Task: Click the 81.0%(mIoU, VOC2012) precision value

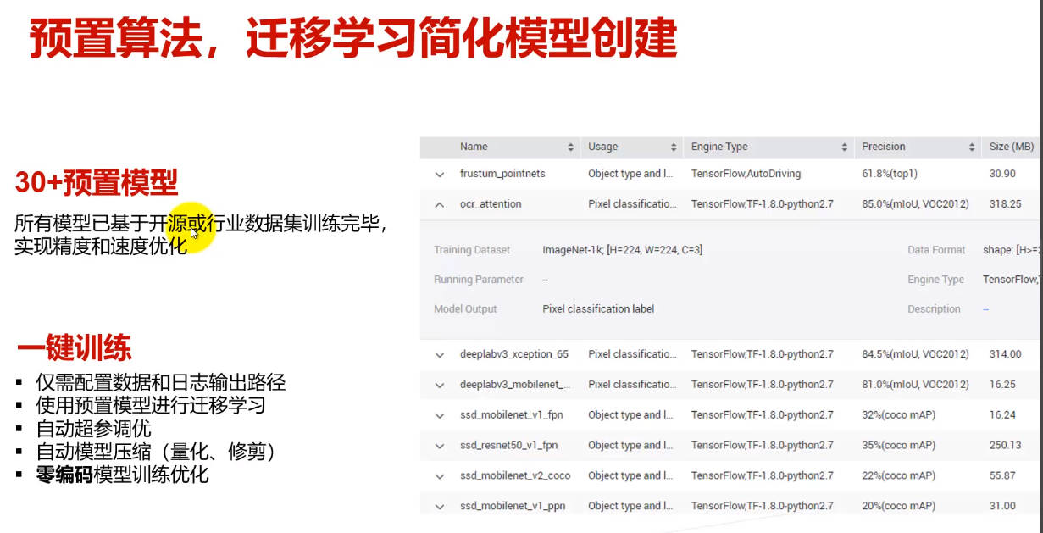Action: 915,385
